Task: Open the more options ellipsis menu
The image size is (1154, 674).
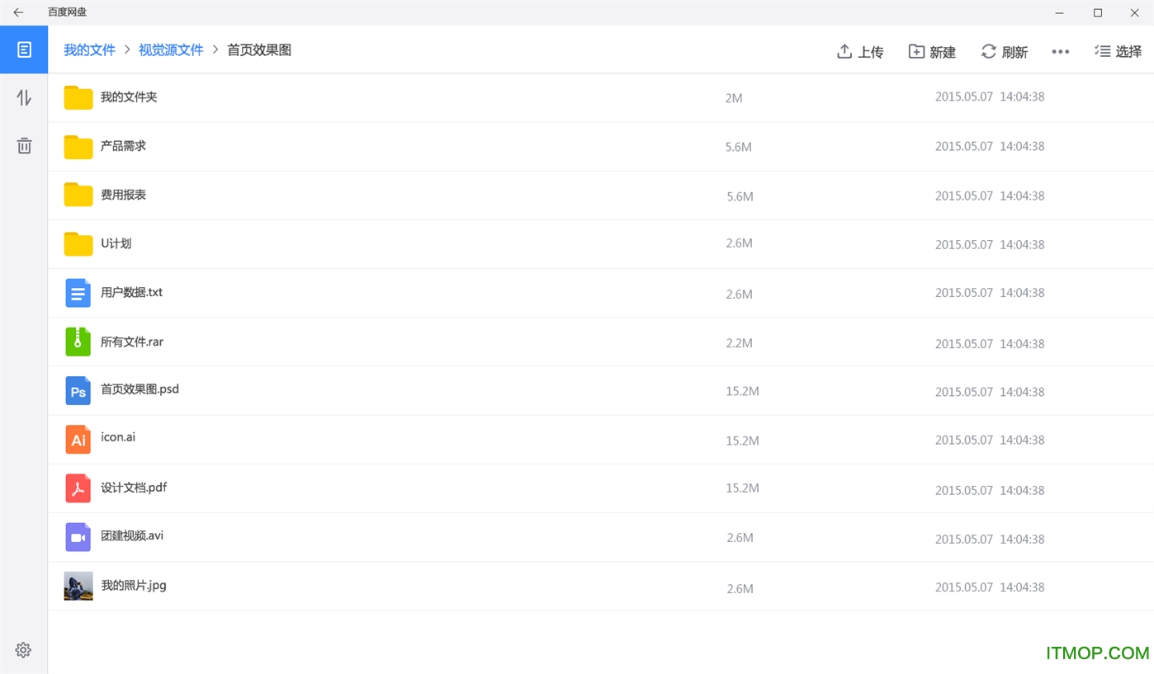Action: click(1061, 52)
